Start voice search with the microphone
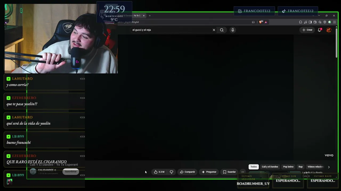 coord(233,30)
